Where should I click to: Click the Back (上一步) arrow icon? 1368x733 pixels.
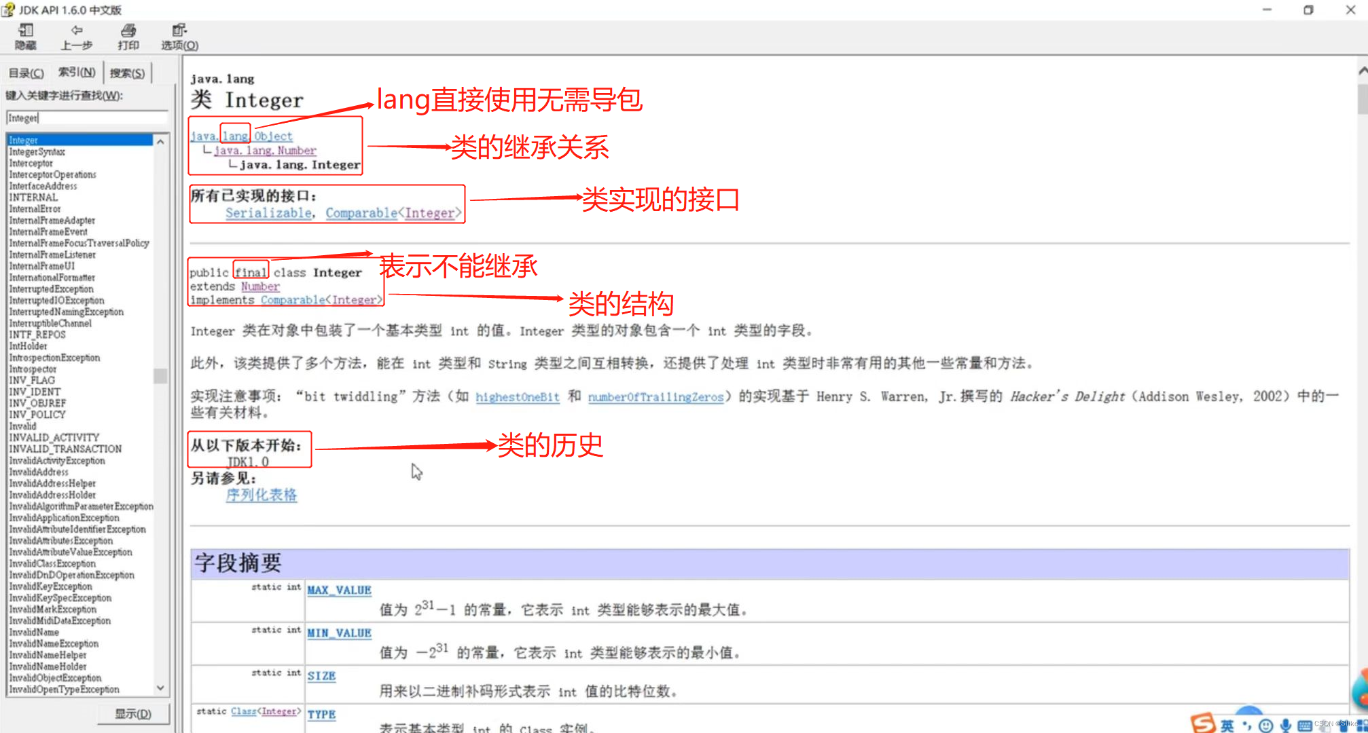77,31
